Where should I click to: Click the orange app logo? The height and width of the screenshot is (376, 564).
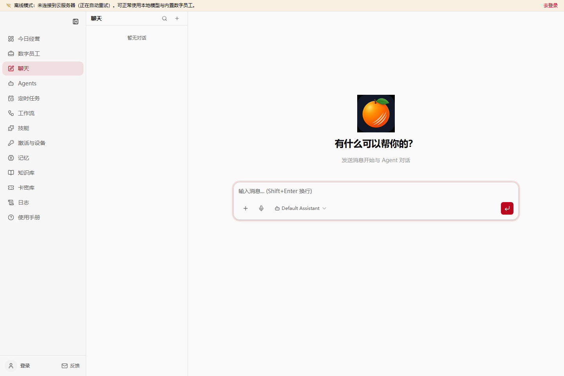(376, 114)
